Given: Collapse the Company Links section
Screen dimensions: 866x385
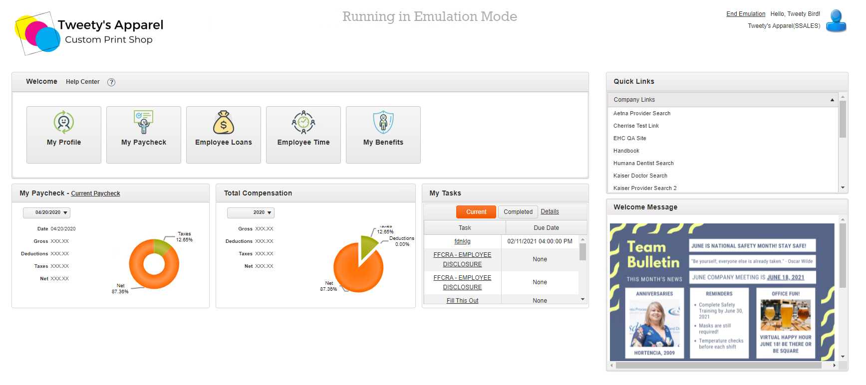Looking at the screenshot, I should click(832, 100).
